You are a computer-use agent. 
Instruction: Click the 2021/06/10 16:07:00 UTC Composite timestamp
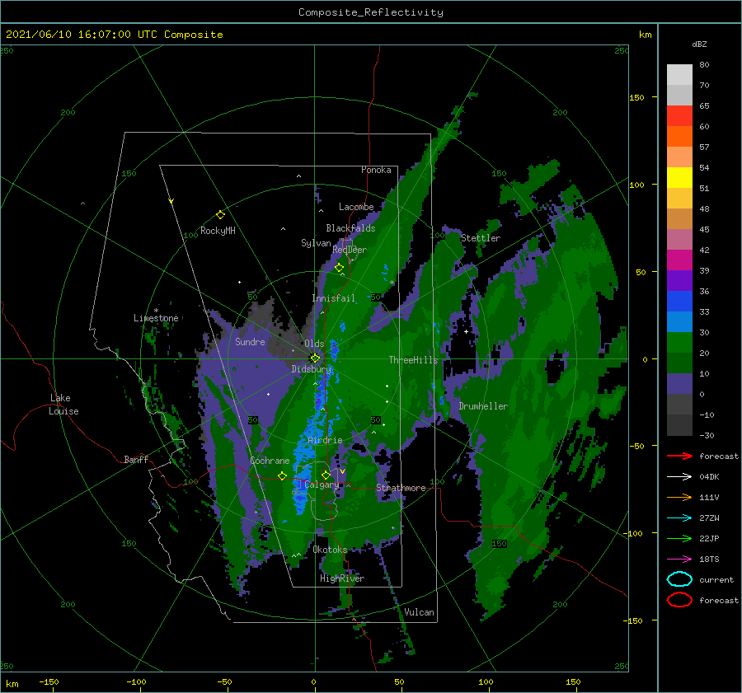click(x=114, y=35)
